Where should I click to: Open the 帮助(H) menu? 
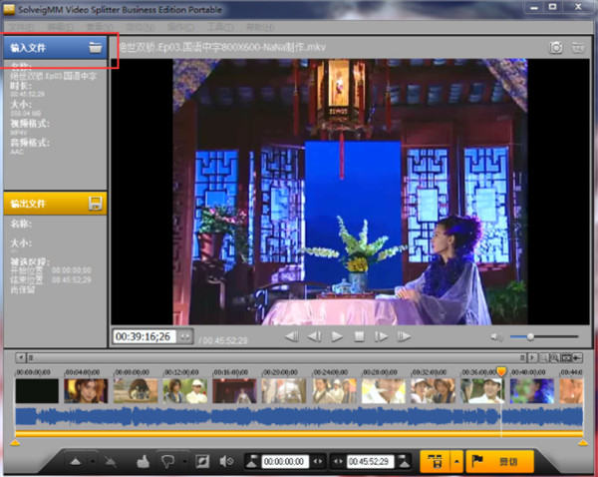coord(260,27)
